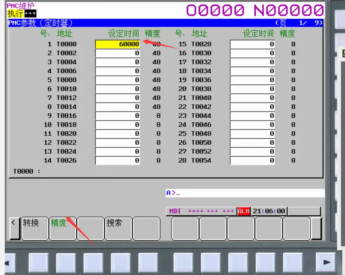Viewport: 345px width, 275px height.
Task: Click the PMC维护 header label
Action: (21, 6)
